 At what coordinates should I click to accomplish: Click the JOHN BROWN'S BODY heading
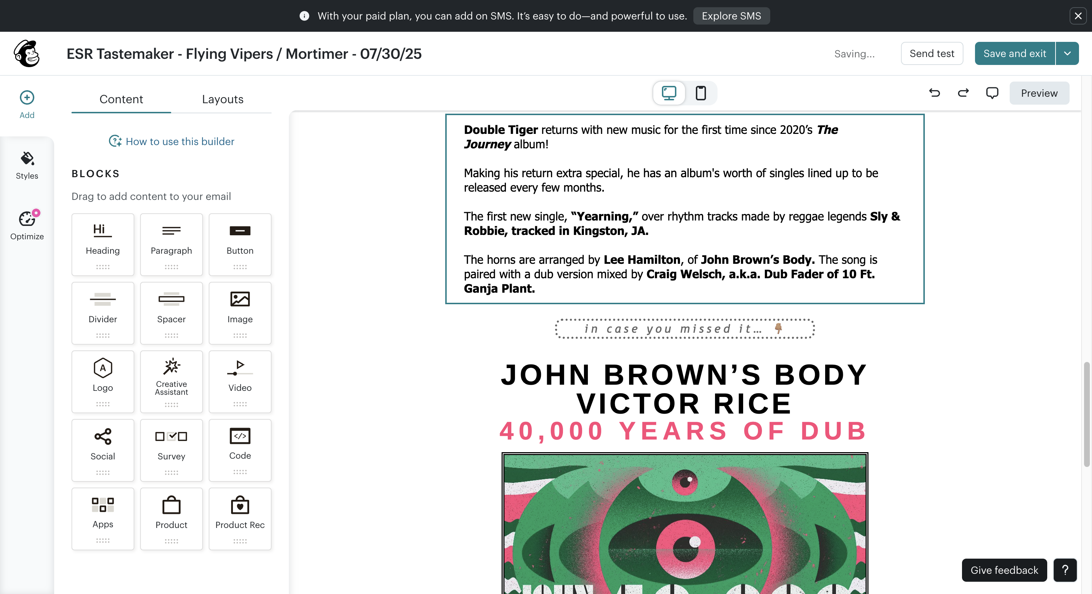click(x=685, y=375)
